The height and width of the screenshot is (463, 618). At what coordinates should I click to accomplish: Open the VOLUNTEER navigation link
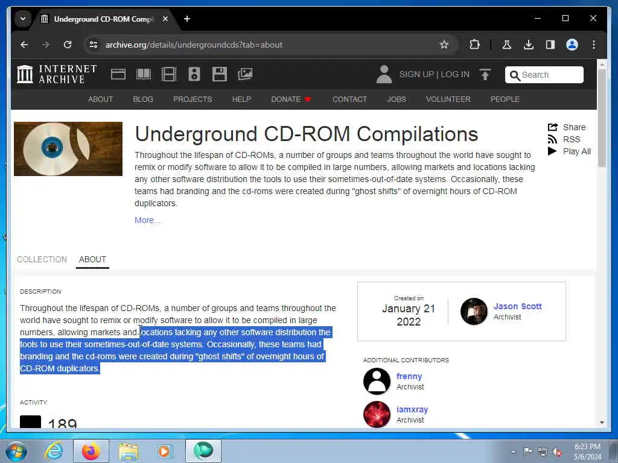pos(448,99)
